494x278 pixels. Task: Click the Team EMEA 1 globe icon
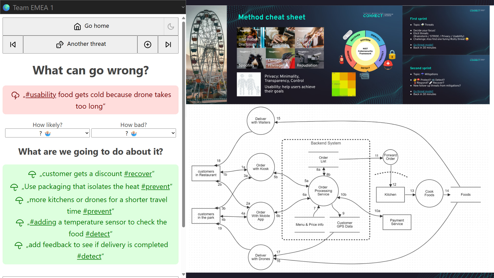(x=6, y=7)
